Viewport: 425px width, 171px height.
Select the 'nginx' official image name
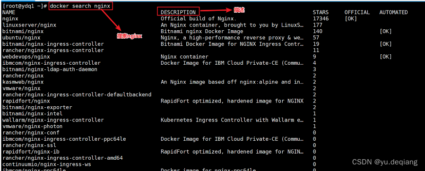point(10,19)
